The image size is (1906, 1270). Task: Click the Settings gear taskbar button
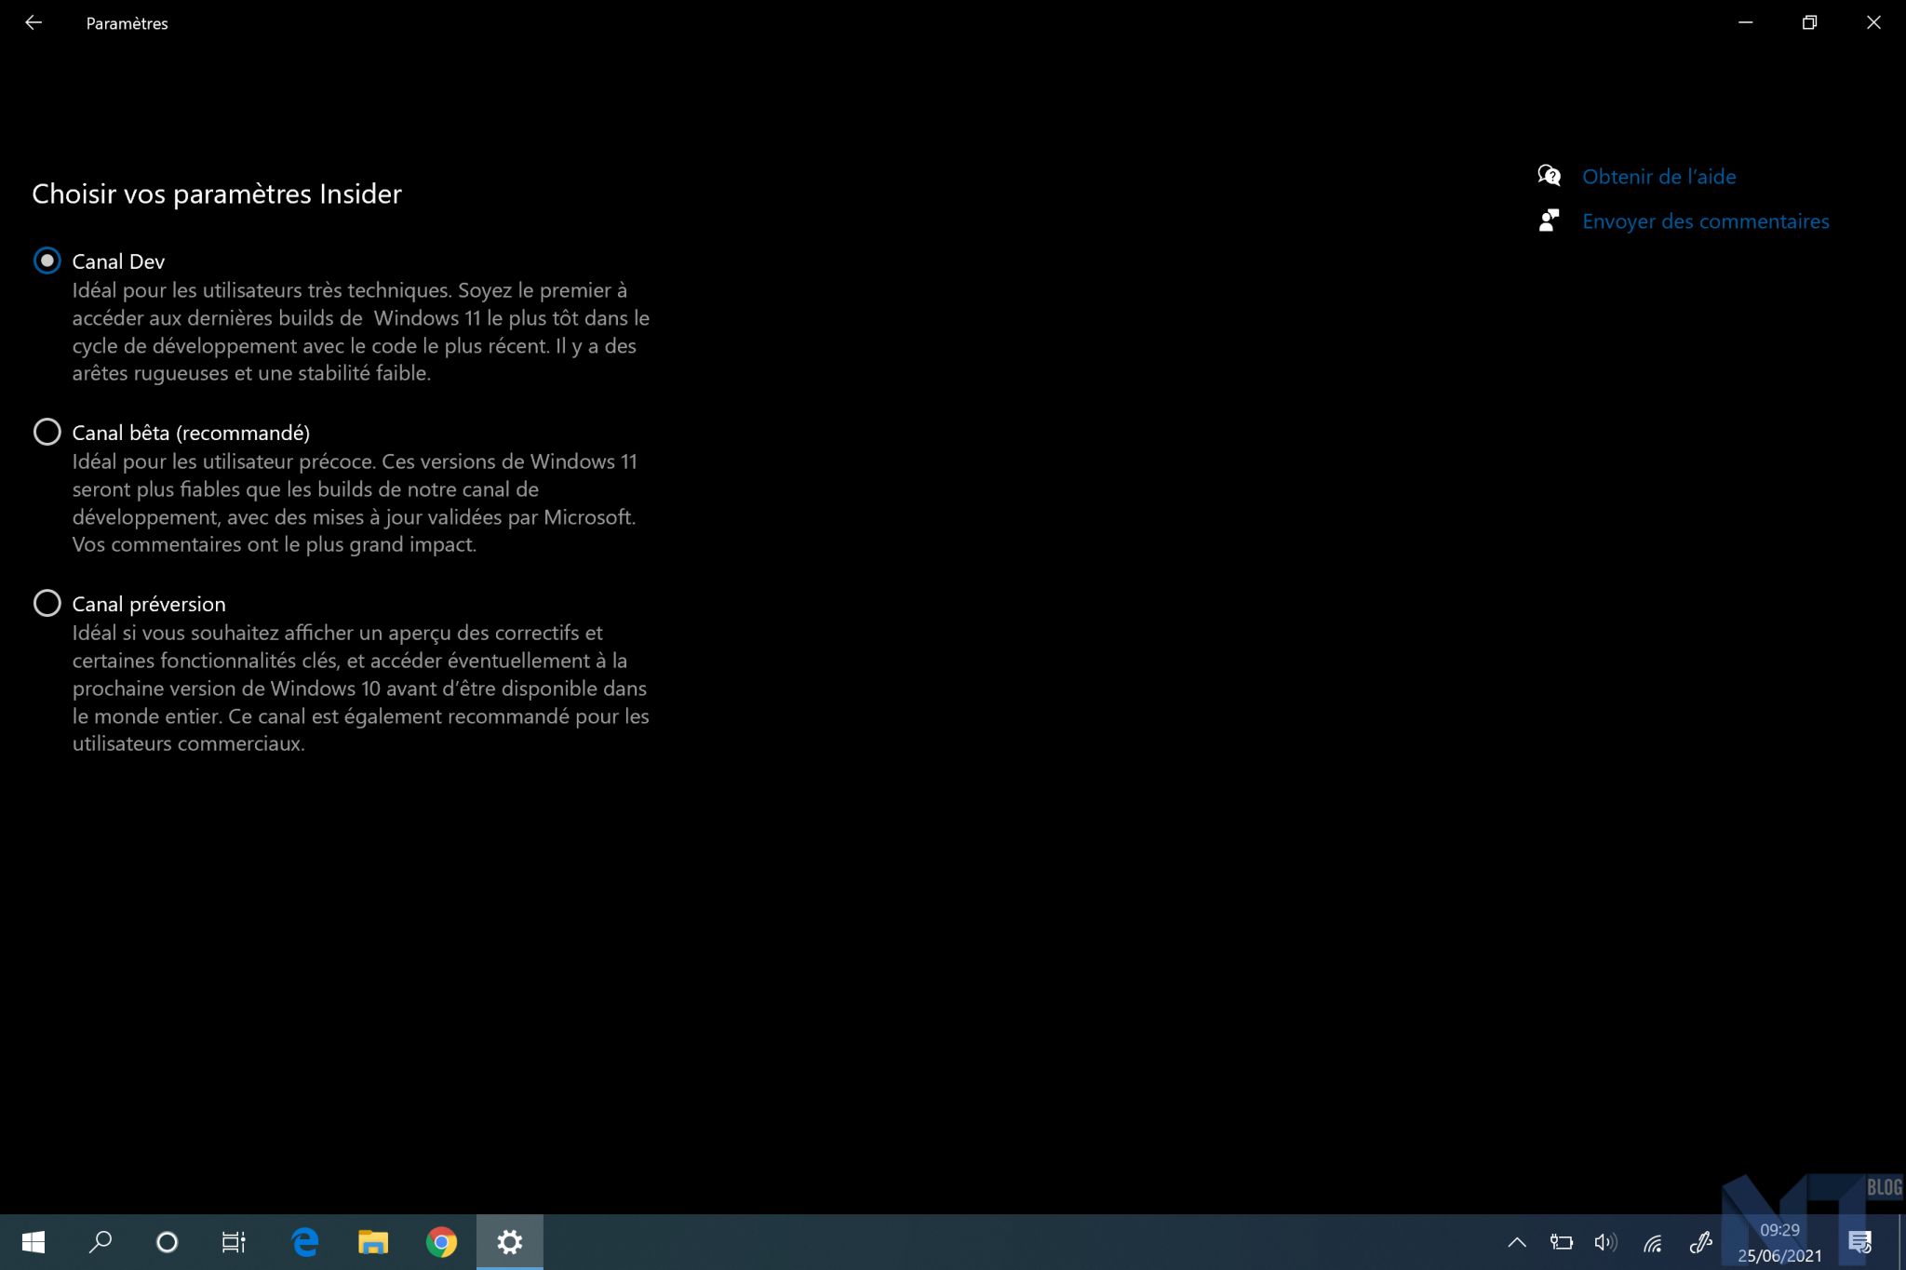509,1241
